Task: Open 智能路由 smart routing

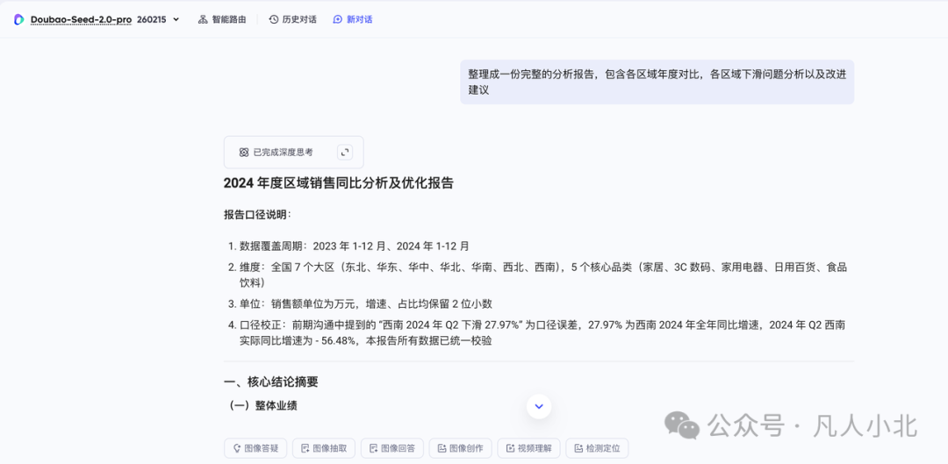Action: pyautogui.click(x=222, y=19)
